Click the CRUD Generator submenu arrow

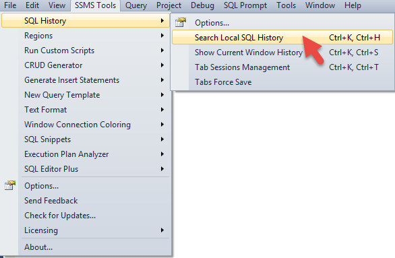tap(162, 65)
